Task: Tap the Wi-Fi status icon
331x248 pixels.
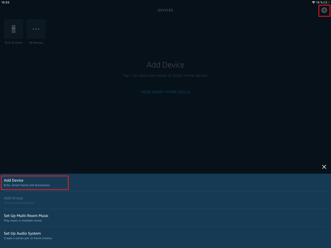Action: coord(313,2)
